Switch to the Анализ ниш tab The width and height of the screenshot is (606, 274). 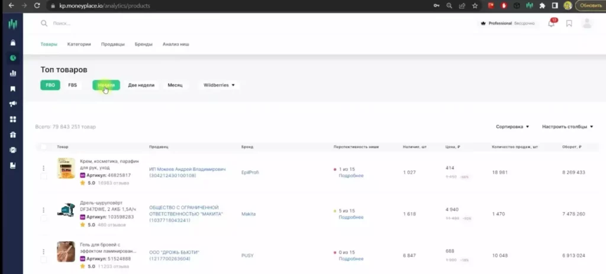click(176, 44)
